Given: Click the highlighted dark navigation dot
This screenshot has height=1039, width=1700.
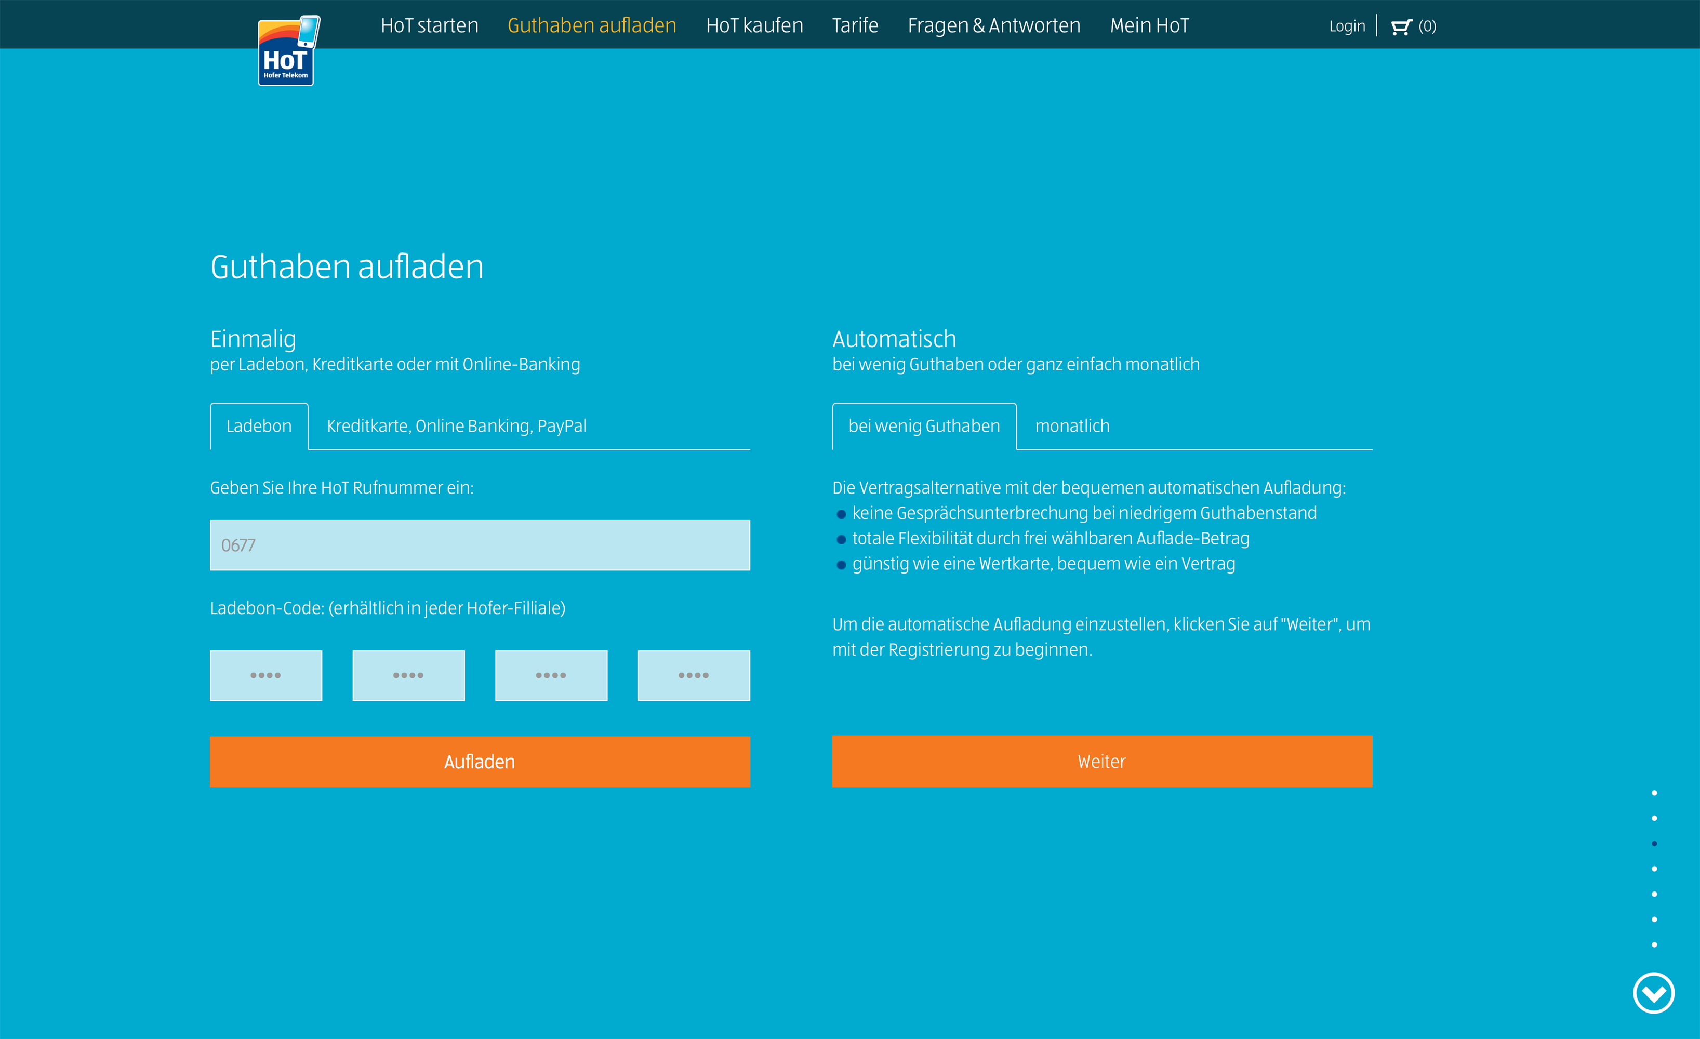Looking at the screenshot, I should 1654,843.
